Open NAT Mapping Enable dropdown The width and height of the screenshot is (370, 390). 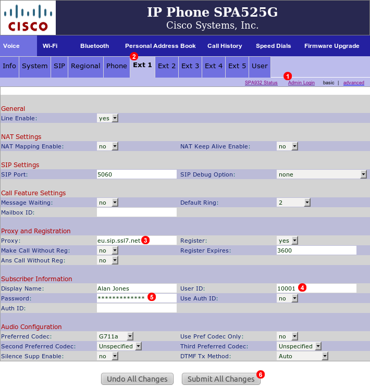point(107,146)
